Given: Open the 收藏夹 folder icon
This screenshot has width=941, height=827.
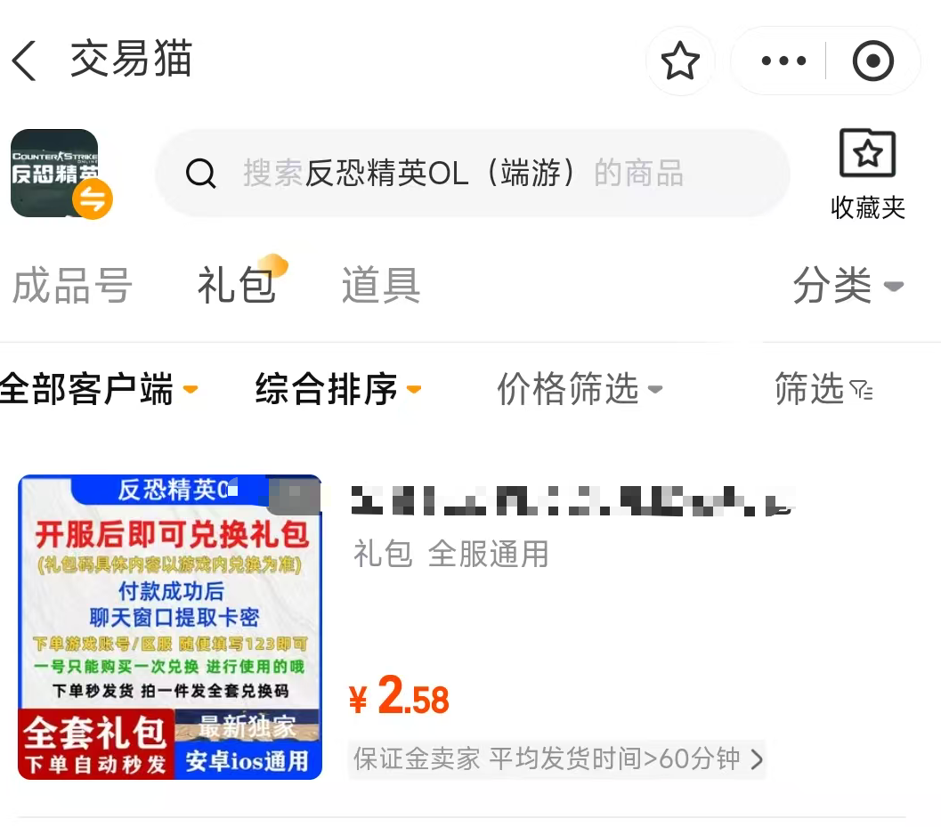Looking at the screenshot, I should click(868, 154).
